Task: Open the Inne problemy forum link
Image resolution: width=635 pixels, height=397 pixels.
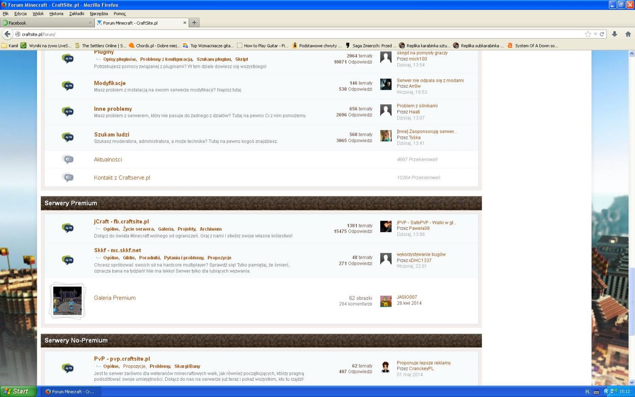Action: [x=113, y=109]
